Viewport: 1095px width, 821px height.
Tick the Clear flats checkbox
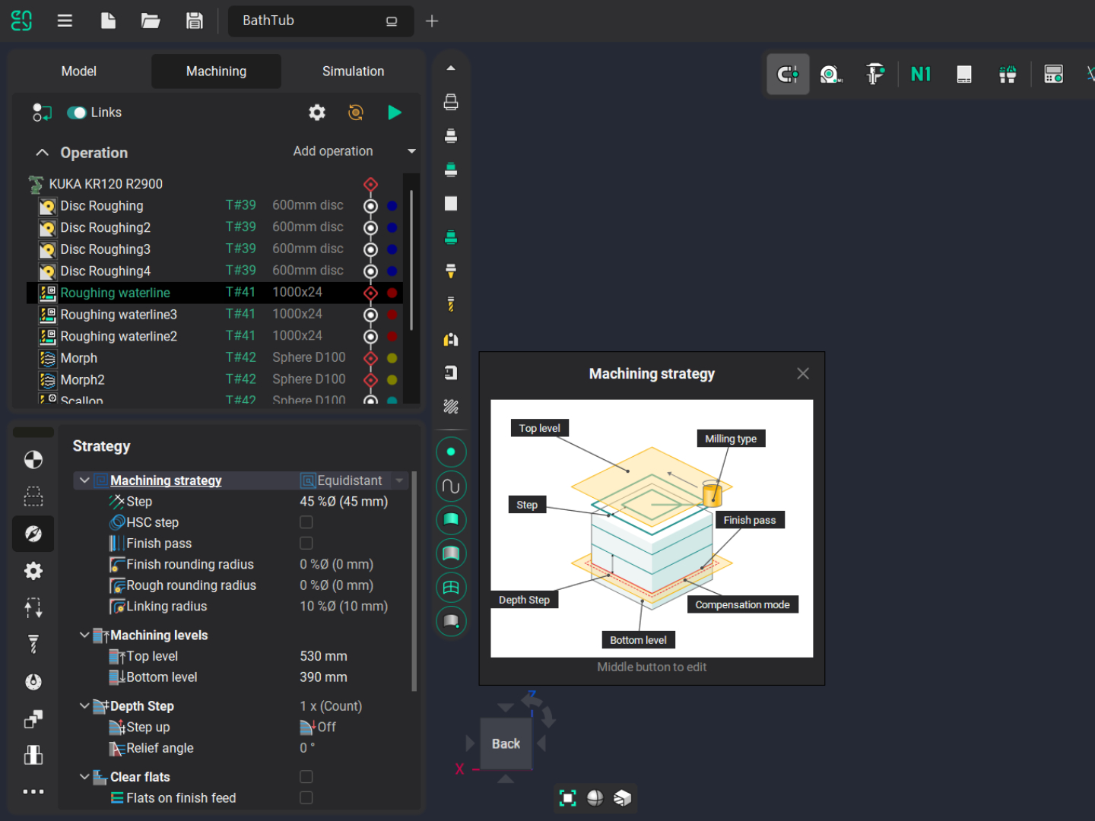click(306, 777)
